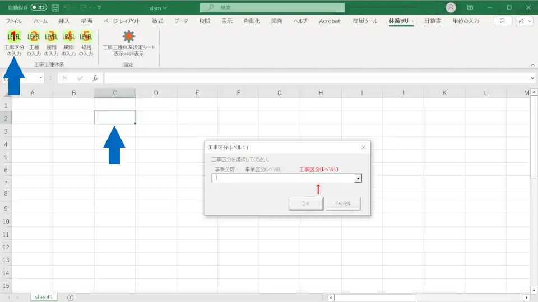Click the formula bar cancel X icon
Screen dimensions: 538x302
pos(64,78)
